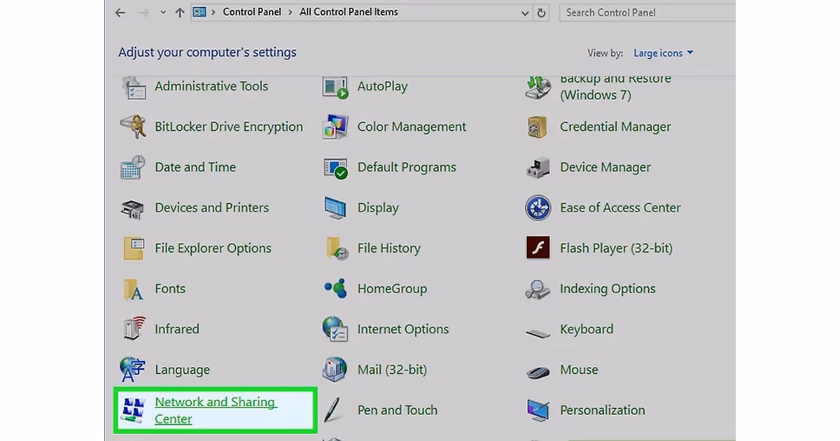Open the Ease of Access Center icon
Image resolution: width=840 pixels, height=441 pixels.
538,208
